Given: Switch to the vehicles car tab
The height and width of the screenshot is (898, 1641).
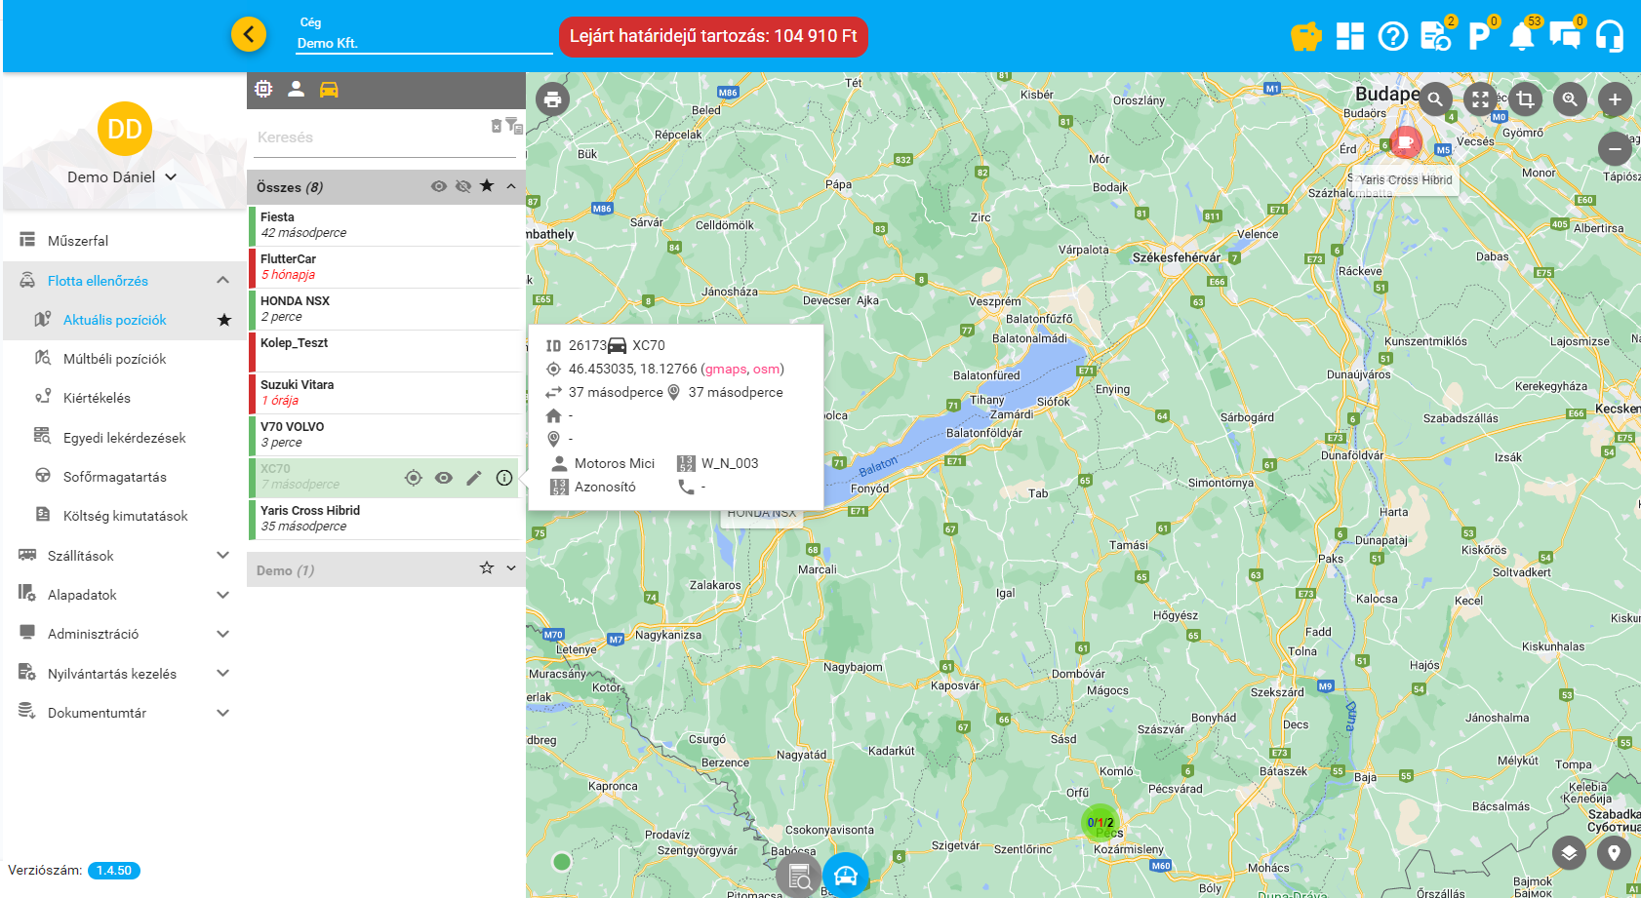Looking at the screenshot, I should point(329,90).
